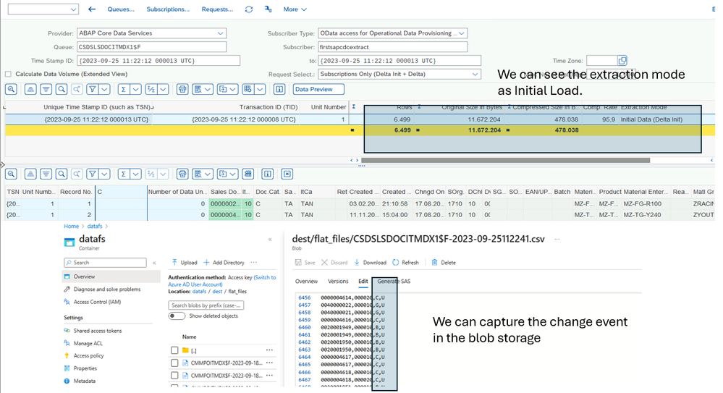This screenshot has height=393, width=723.
Task: Click the details magnifier in the record table toolbar
Action: point(11,174)
